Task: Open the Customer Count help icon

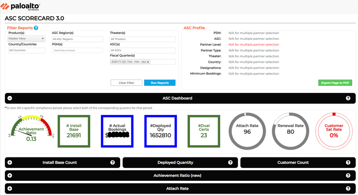Action: tap(348, 163)
